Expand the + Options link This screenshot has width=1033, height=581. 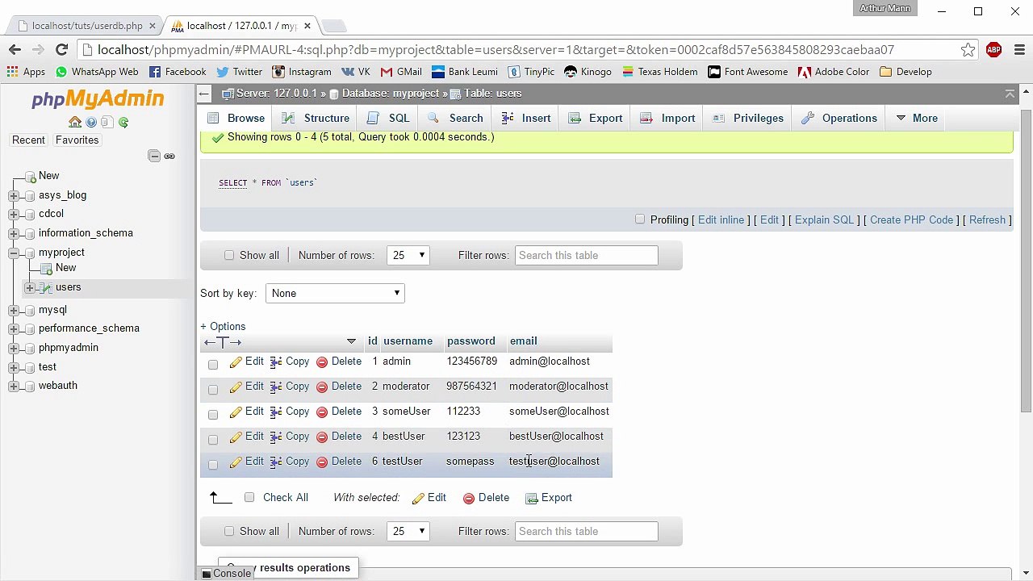(x=223, y=327)
